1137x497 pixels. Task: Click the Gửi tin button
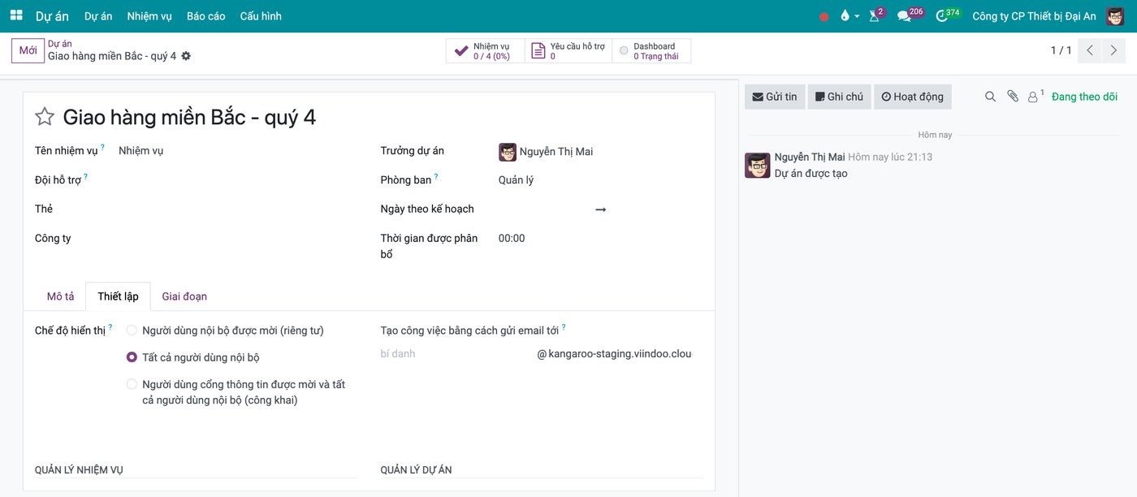(775, 97)
